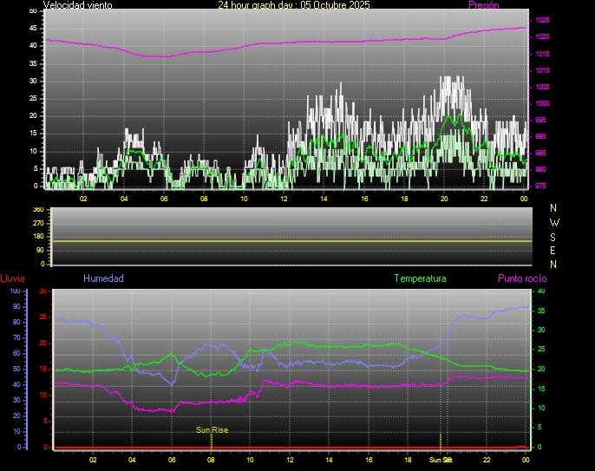This screenshot has height=471, width=595.
Task: Click the 40 tick on temperature axis
Action: pos(541,291)
